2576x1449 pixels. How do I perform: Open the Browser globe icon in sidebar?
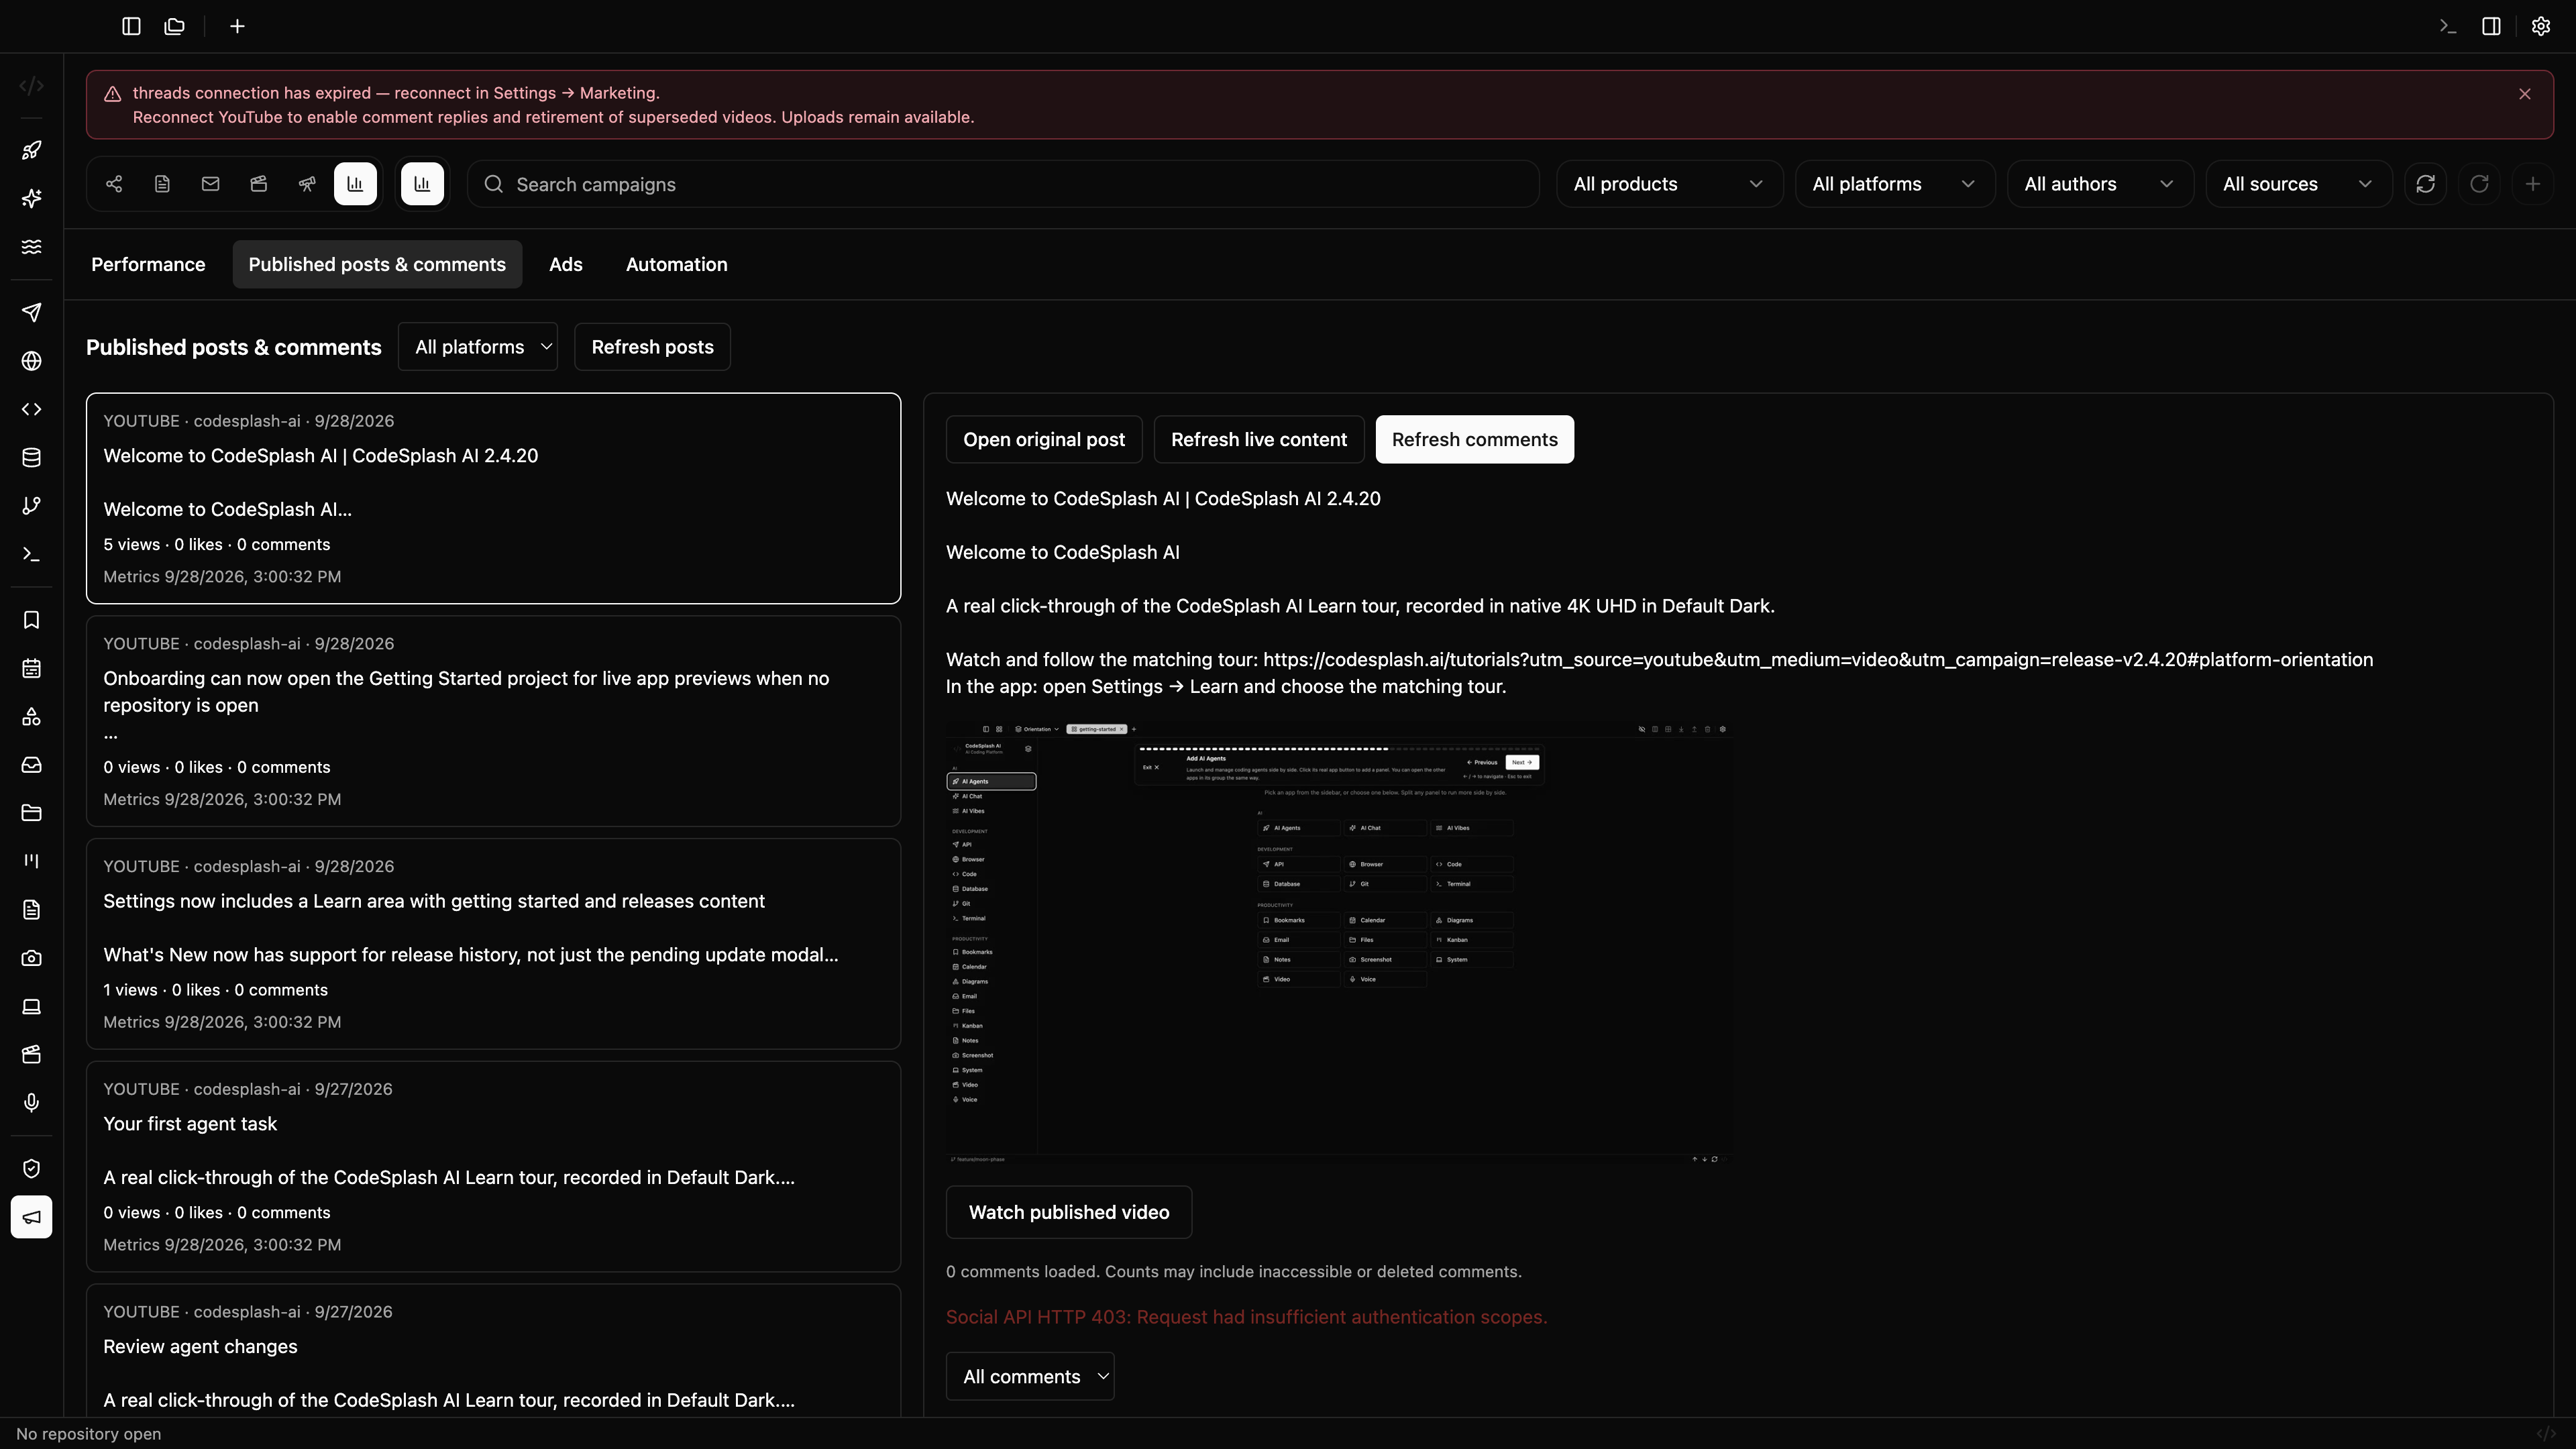(31, 361)
